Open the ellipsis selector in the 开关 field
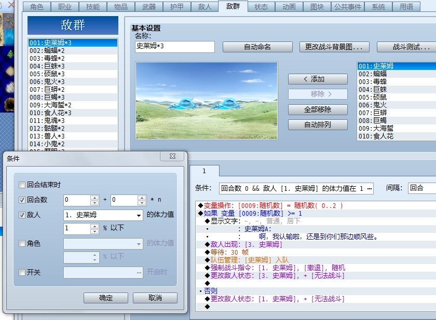 139,272
